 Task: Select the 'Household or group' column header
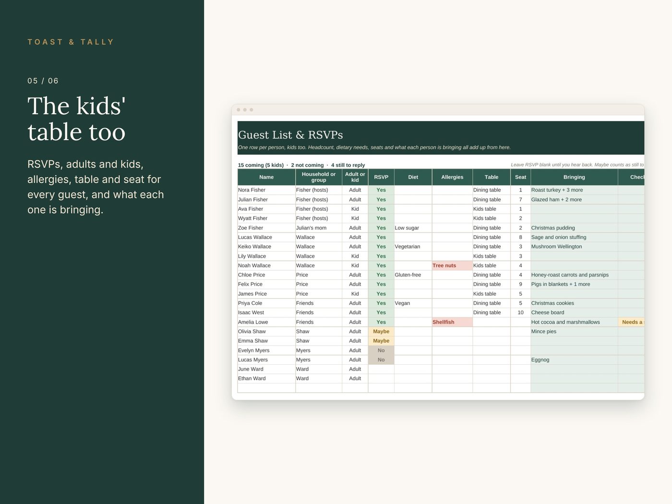tap(319, 177)
